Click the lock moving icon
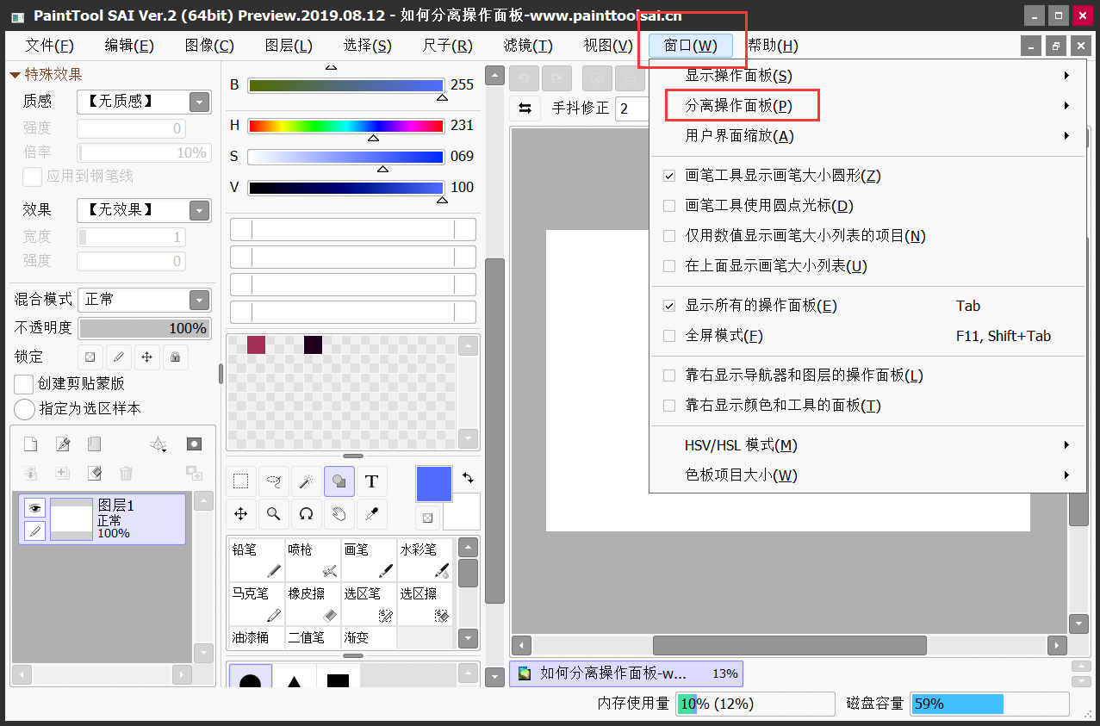Image resolution: width=1100 pixels, height=726 pixels. tap(147, 357)
